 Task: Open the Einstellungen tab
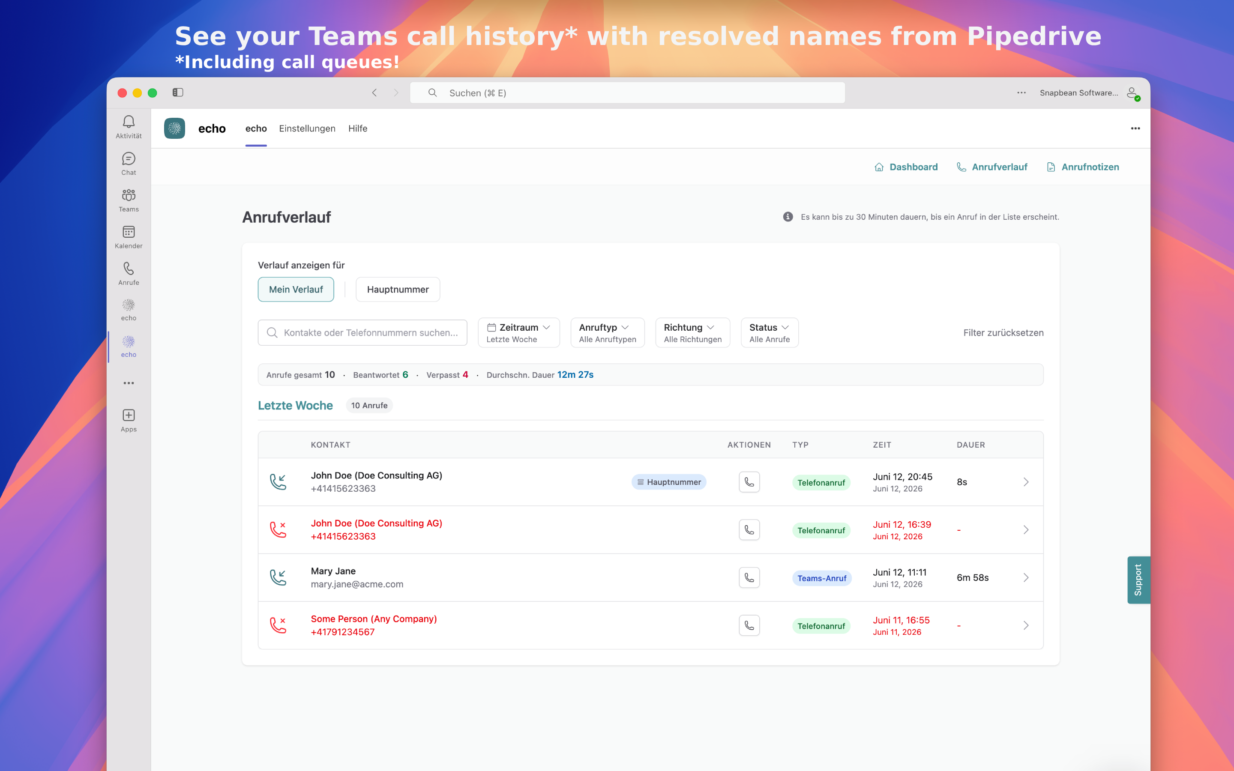[307, 128]
